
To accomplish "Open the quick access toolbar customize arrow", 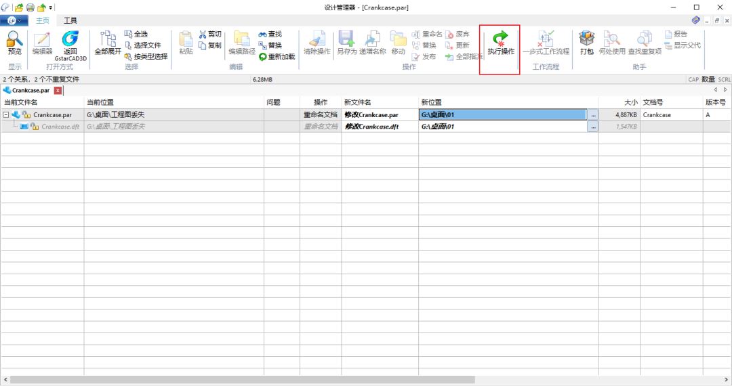I will (x=52, y=7).
